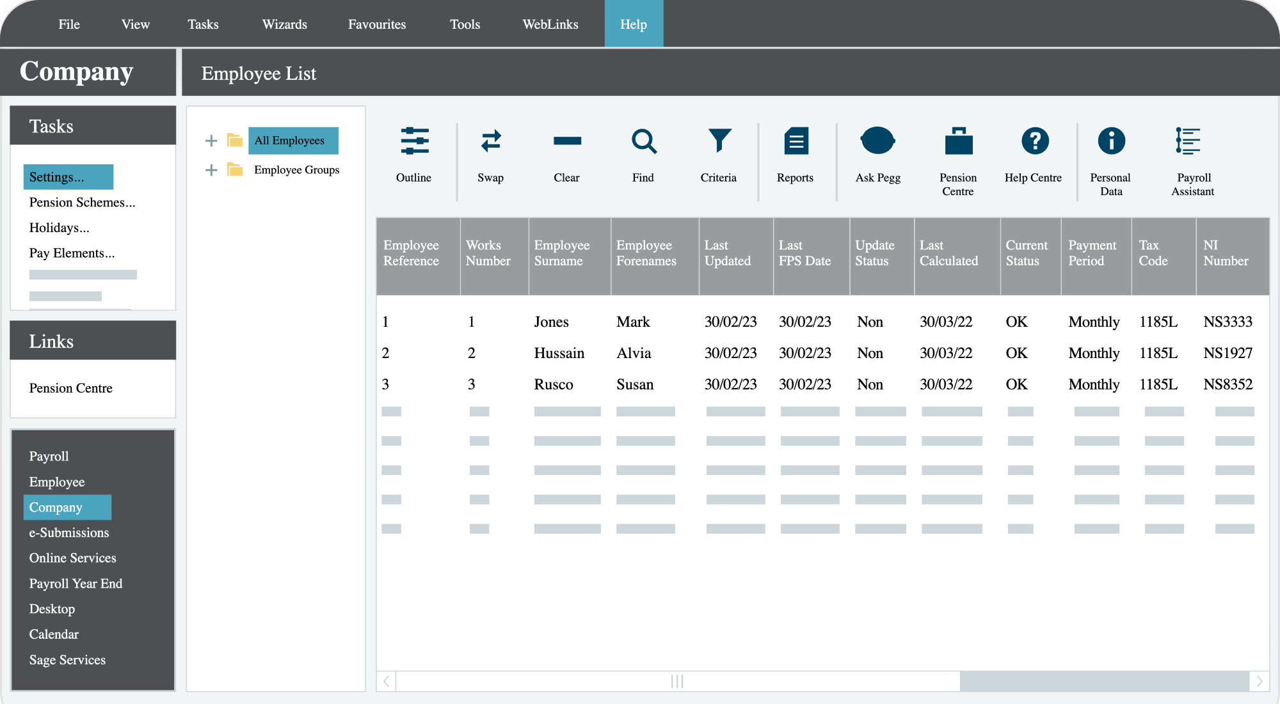The image size is (1280, 704).
Task: Click the Employee Groups folder icon
Action: click(235, 169)
